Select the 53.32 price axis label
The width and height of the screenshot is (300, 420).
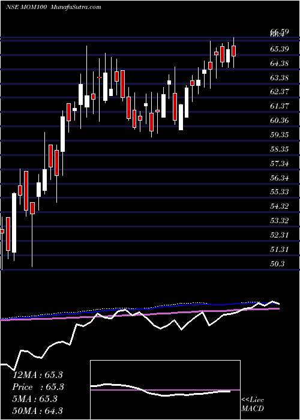pos(280,221)
